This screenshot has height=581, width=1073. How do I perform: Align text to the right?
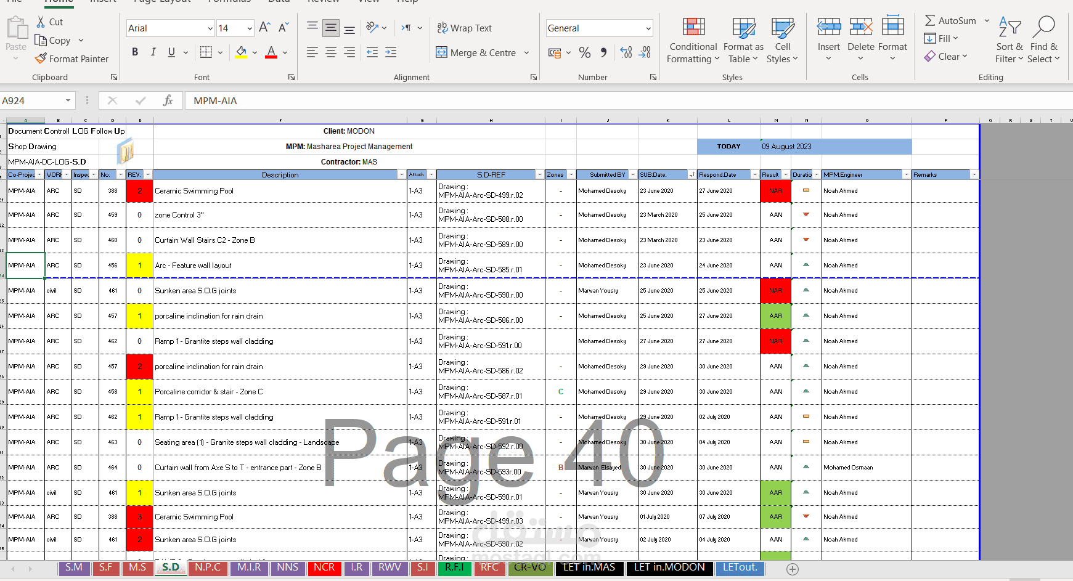click(349, 52)
